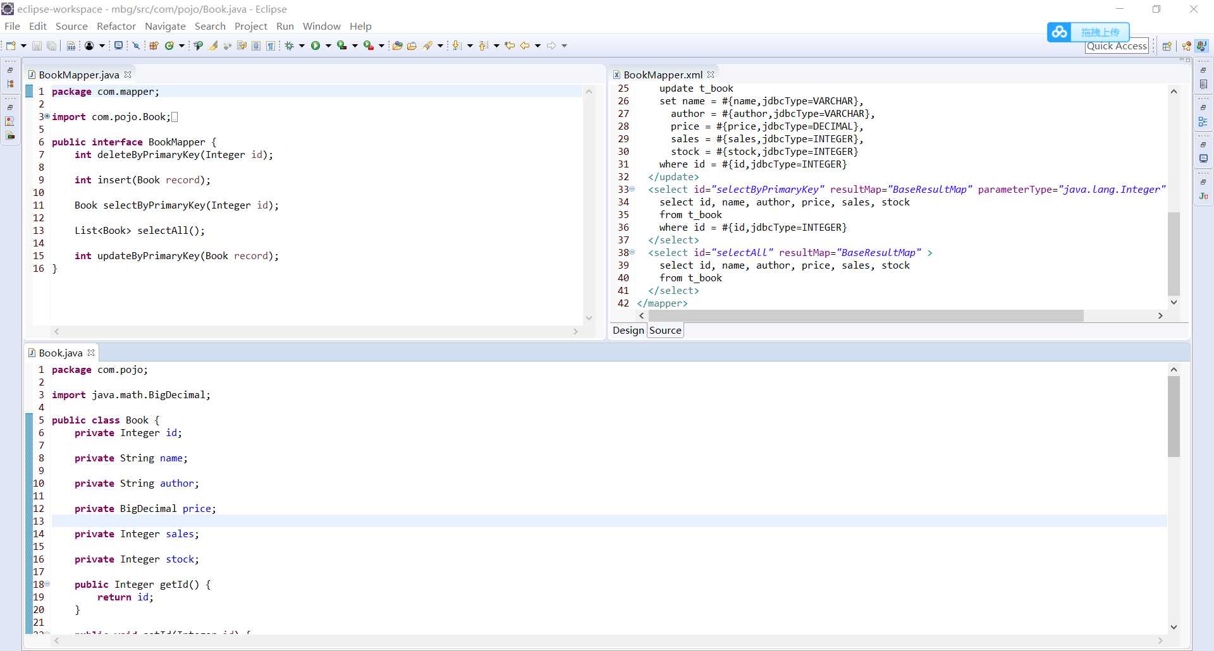Click the New Java Class icon
The image size is (1214, 651).
[169, 46]
